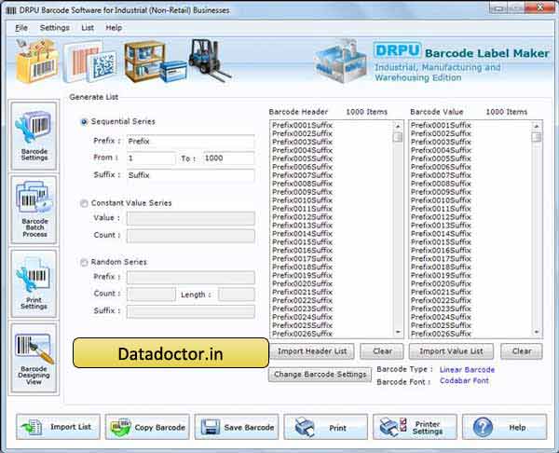Click the random series Count field
Image resolution: width=559 pixels, height=453 pixels.
click(151, 295)
